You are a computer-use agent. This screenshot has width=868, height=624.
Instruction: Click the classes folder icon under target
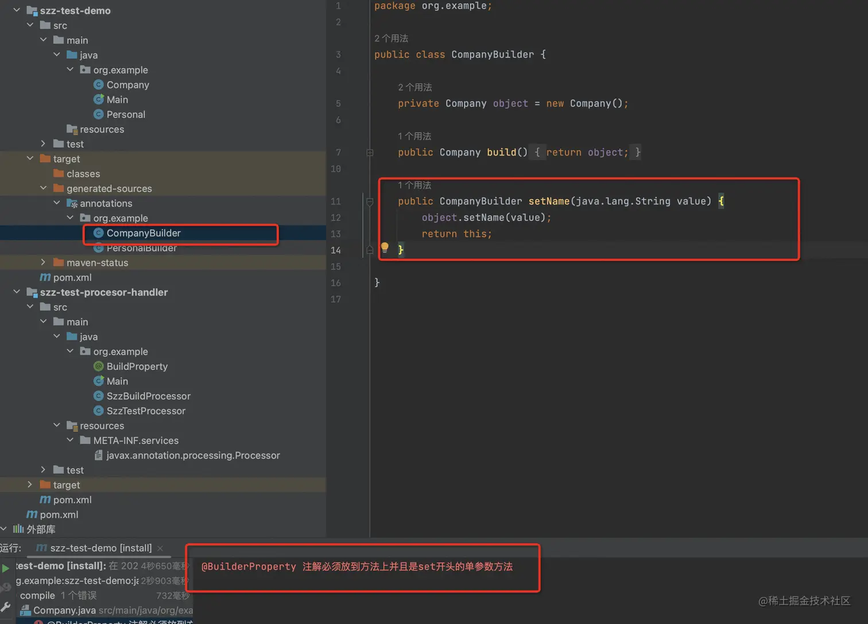point(59,173)
